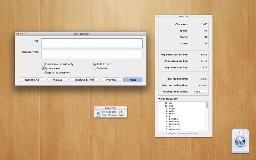
Task: Select Fix Clipboard Text command
Action: pos(112,112)
